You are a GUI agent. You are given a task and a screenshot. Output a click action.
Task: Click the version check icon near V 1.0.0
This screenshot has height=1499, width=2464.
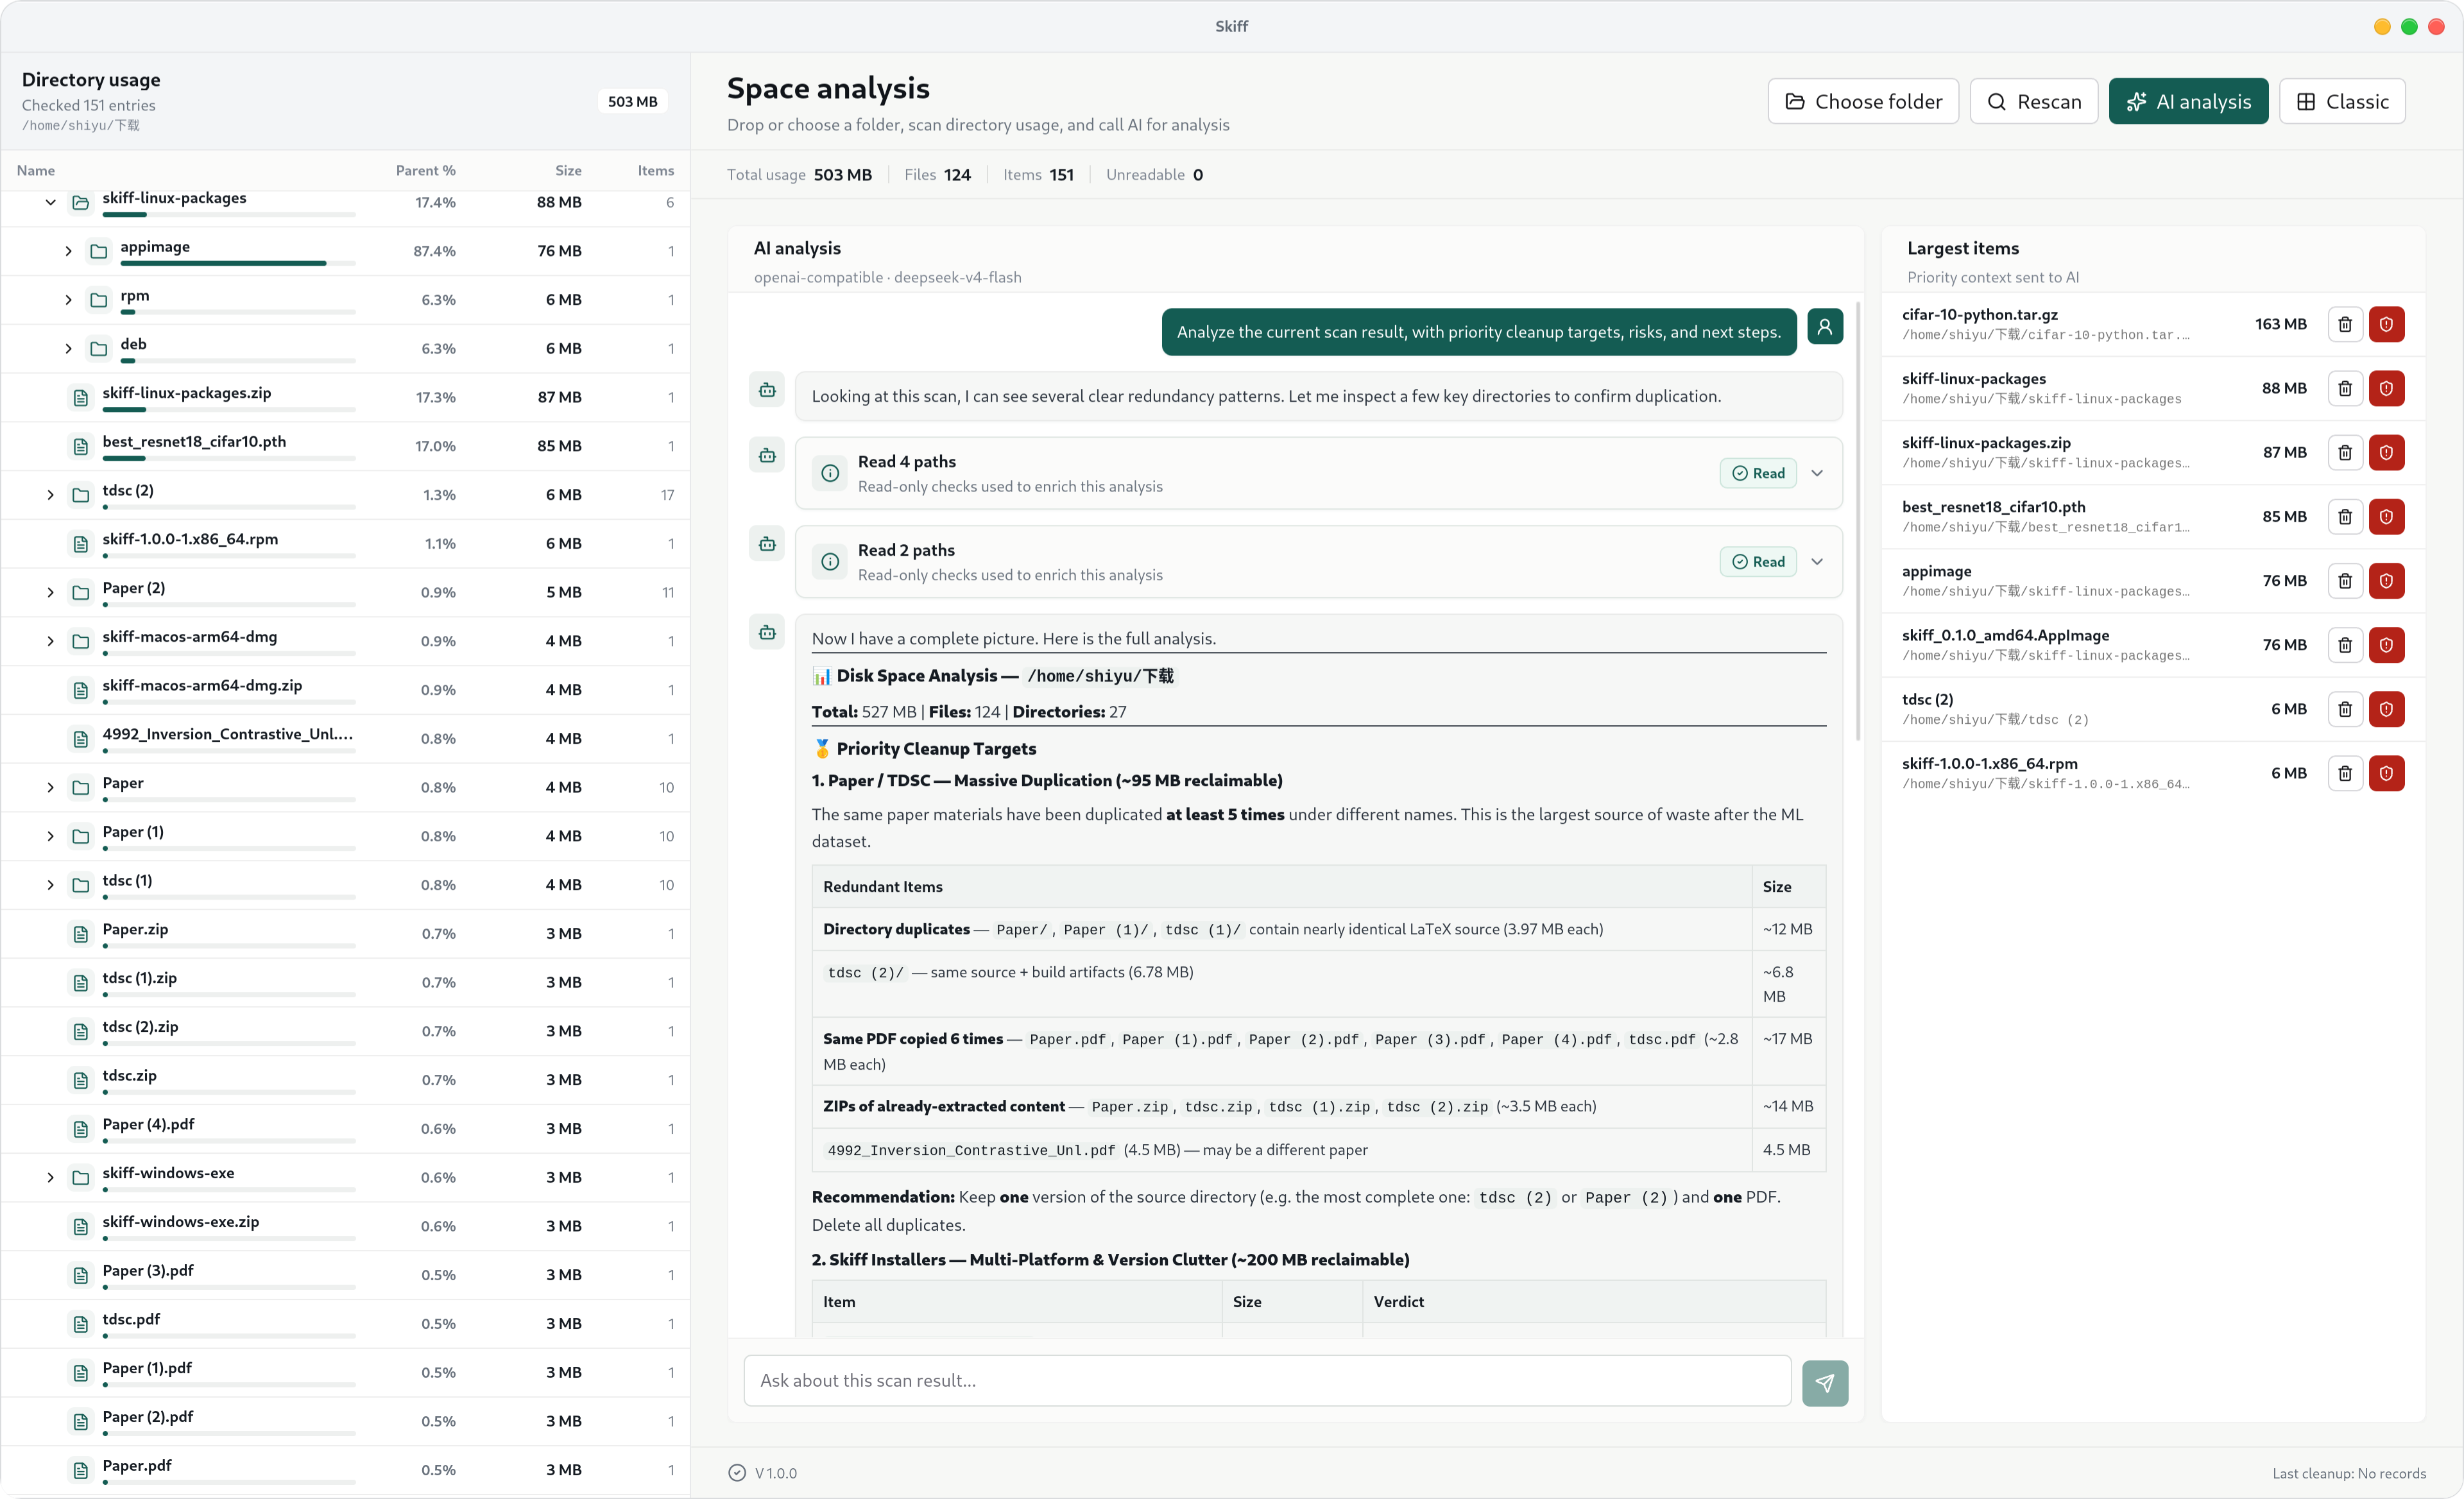click(737, 1473)
